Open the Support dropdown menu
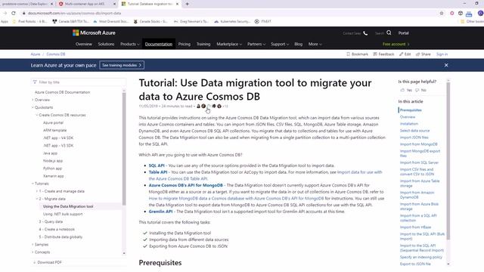 [x=280, y=44]
